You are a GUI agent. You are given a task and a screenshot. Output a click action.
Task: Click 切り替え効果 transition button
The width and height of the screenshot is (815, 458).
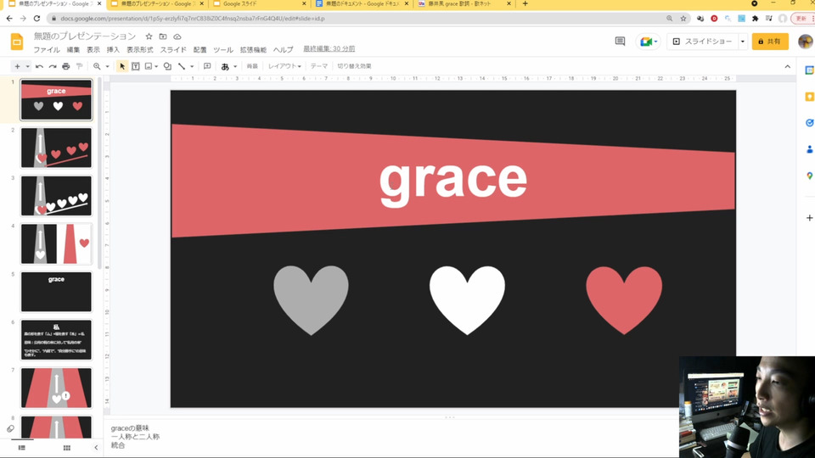click(354, 66)
